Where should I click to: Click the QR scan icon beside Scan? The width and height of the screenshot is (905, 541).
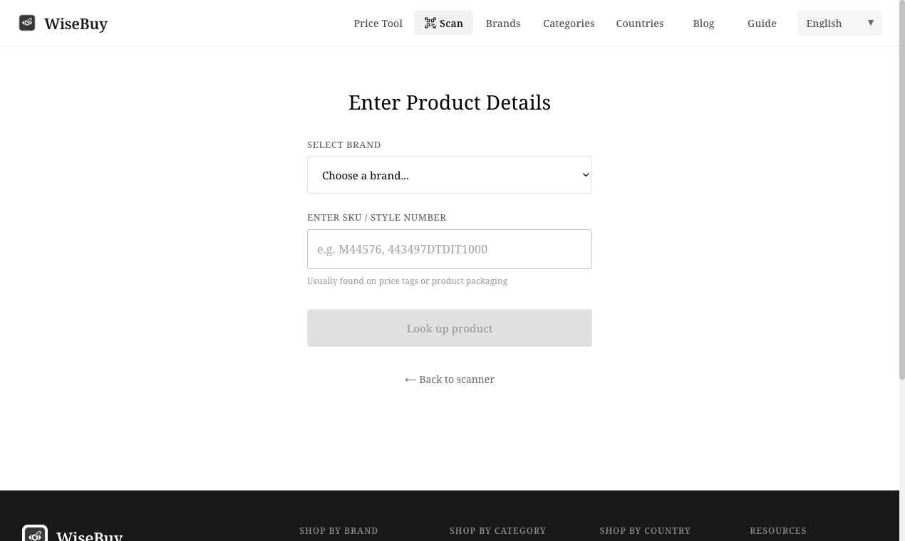pyautogui.click(x=430, y=22)
